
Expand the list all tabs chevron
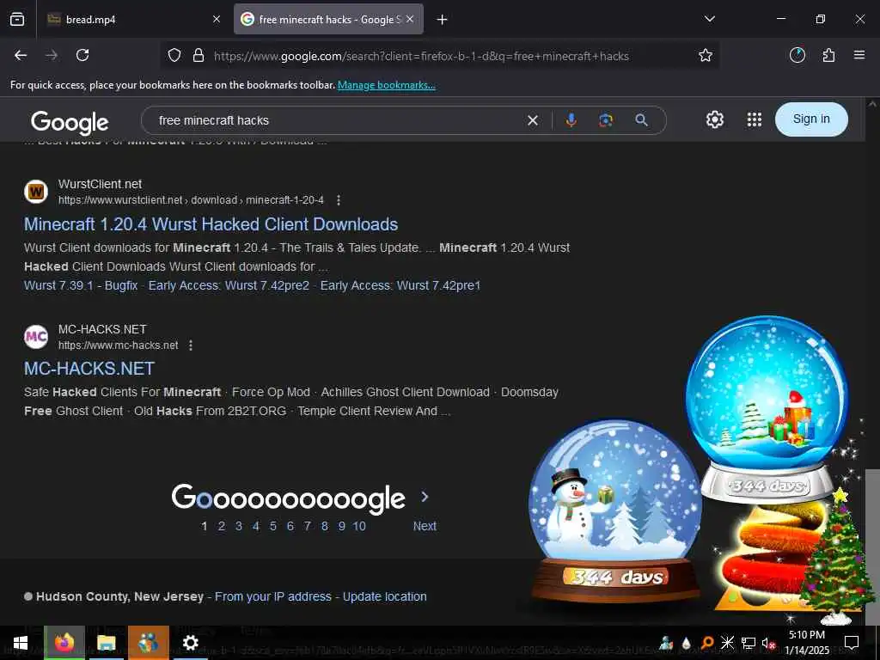[710, 19]
